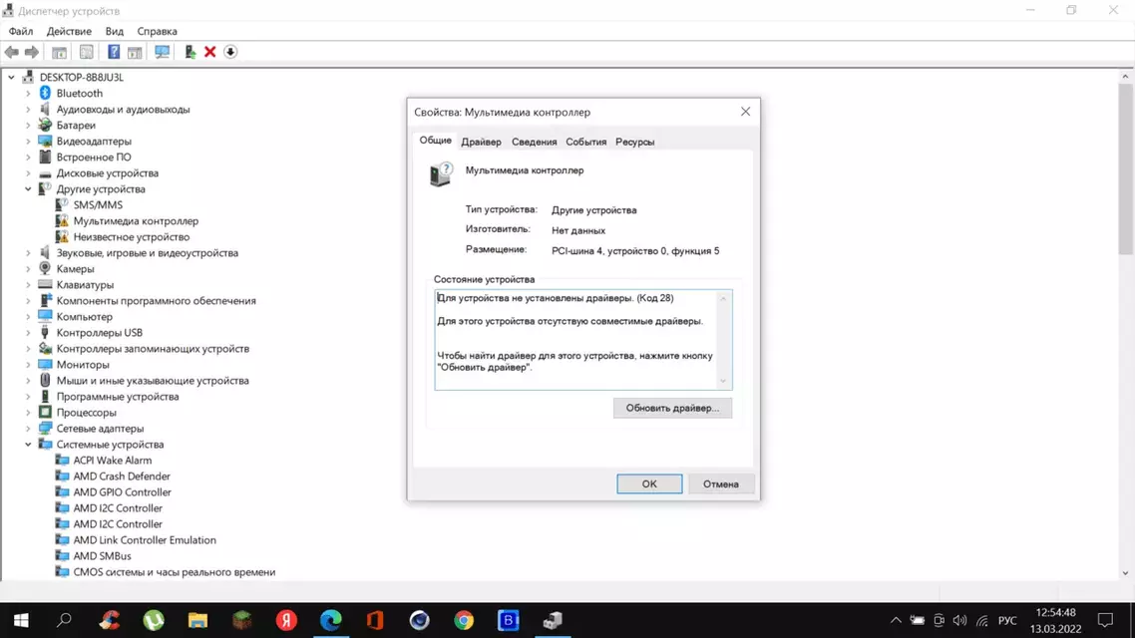Open the Действие menu

(69, 31)
